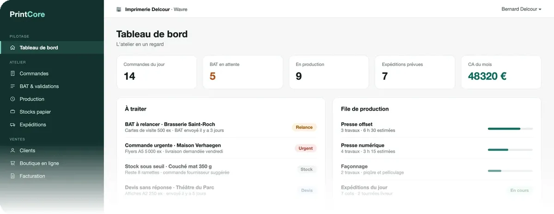Click the Urgent badge
Viewport: 554px width, 214px height.
(306, 149)
